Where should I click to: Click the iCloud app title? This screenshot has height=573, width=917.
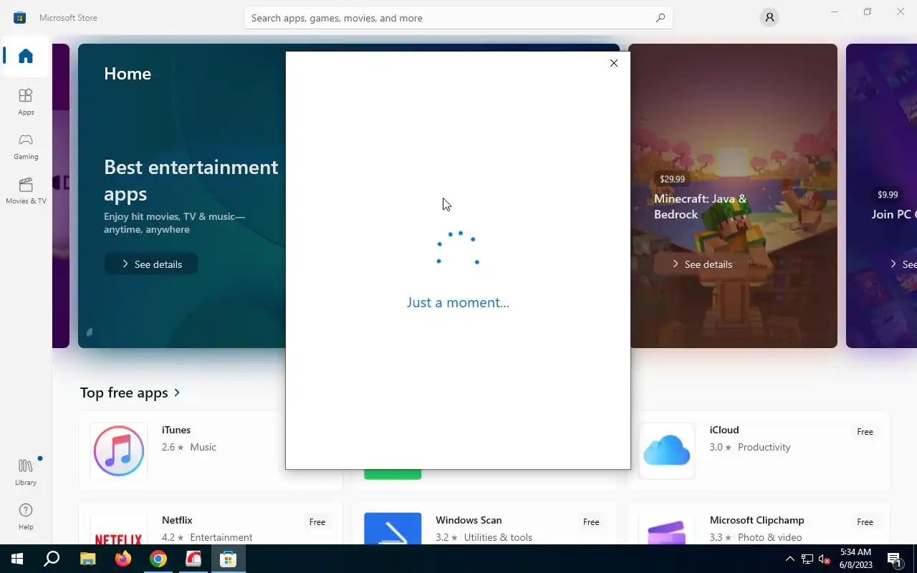[724, 430]
